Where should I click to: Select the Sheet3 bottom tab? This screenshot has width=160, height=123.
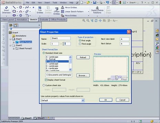tap(40, 118)
